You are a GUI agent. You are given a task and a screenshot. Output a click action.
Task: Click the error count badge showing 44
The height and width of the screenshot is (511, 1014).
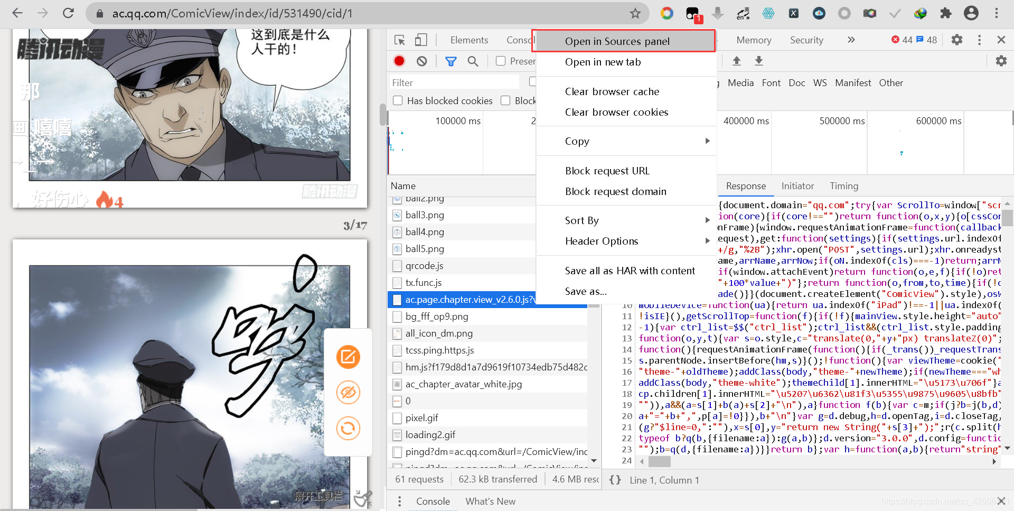point(902,40)
